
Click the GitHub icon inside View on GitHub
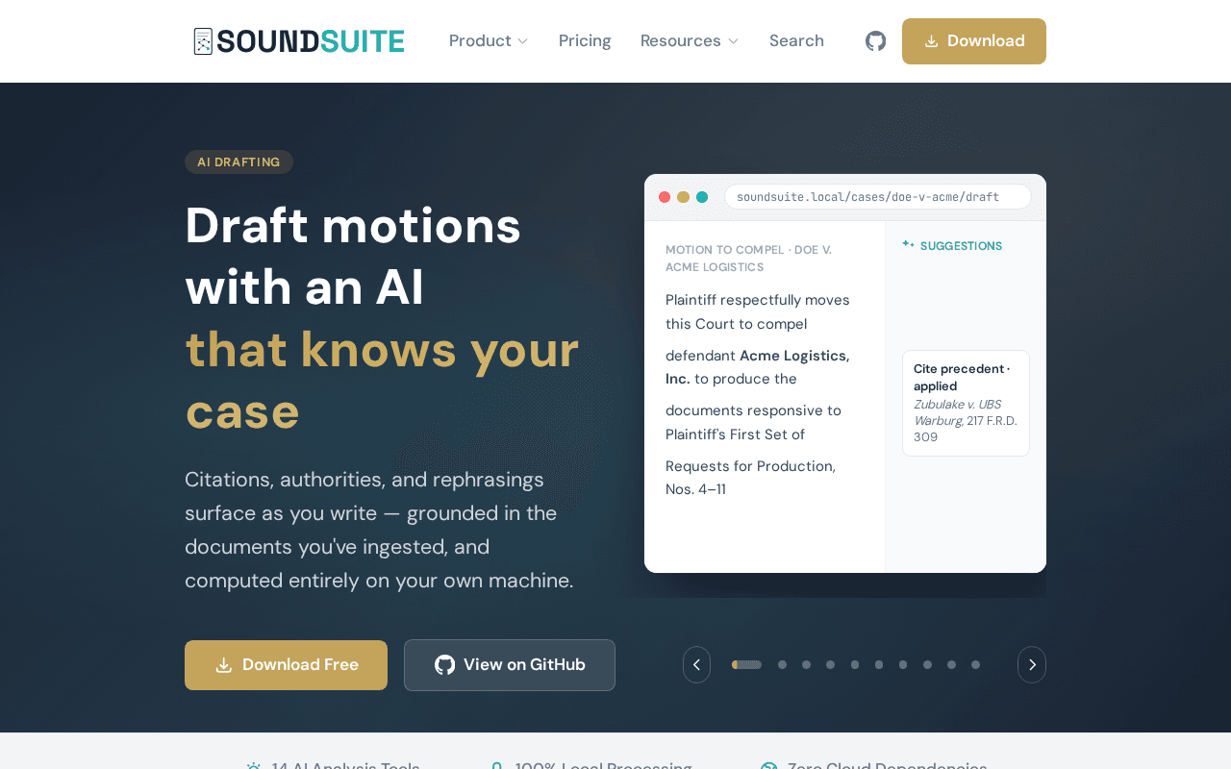click(444, 665)
